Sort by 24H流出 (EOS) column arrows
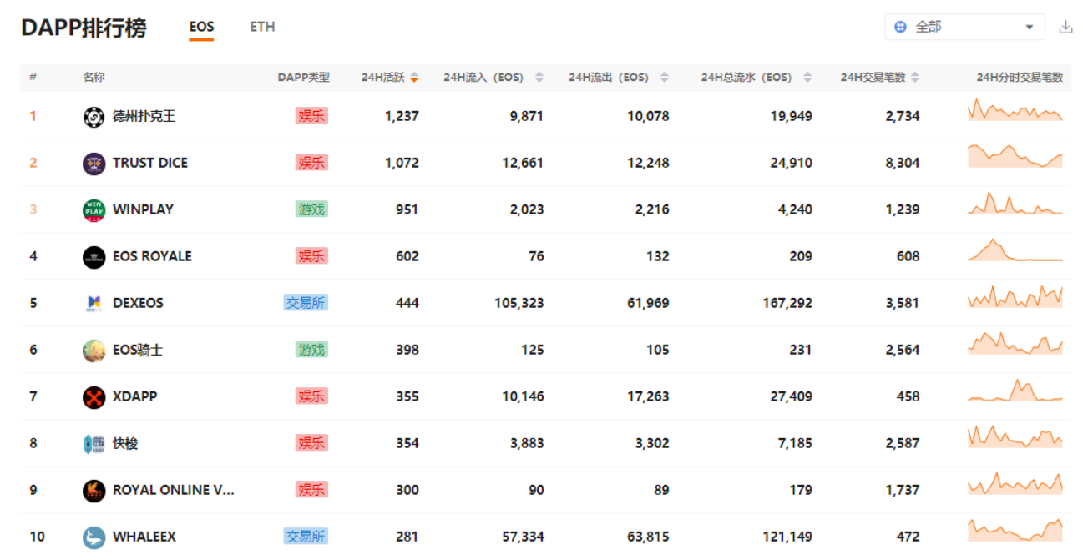The height and width of the screenshot is (560, 1083). pos(665,78)
